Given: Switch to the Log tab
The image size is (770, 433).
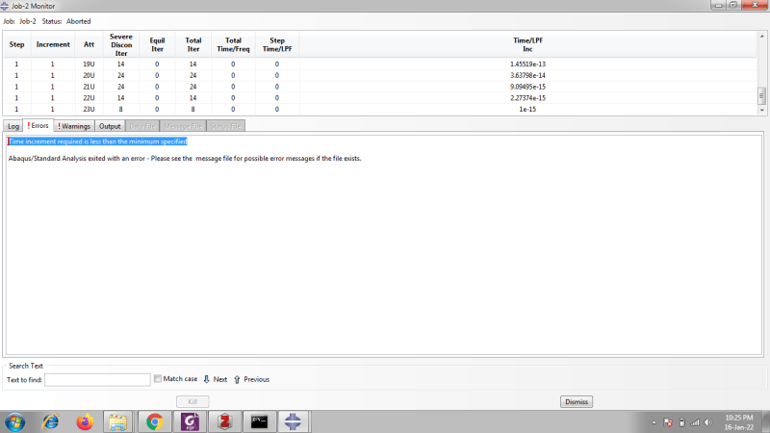Looking at the screenshot, I should point(13,126).
